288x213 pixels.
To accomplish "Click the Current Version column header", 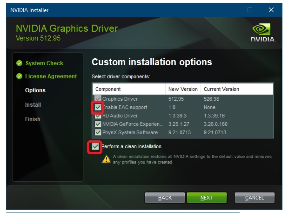I will pos(221,89).
